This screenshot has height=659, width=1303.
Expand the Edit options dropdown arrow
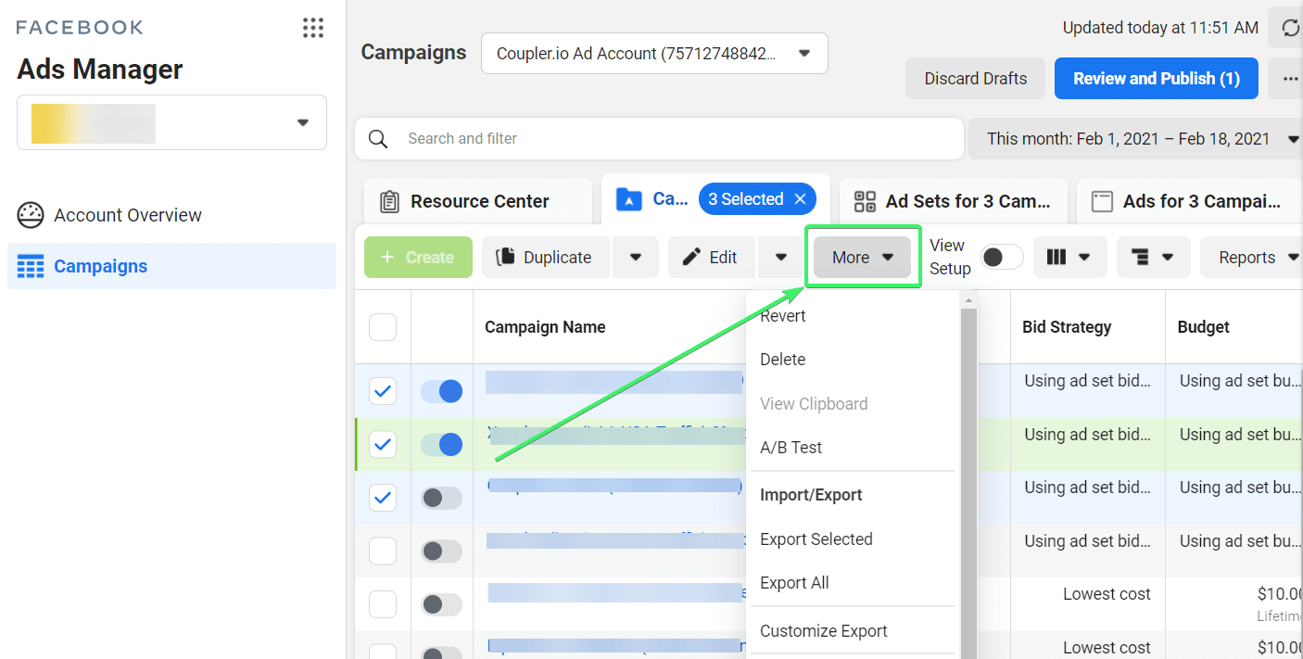click(781, 258)
